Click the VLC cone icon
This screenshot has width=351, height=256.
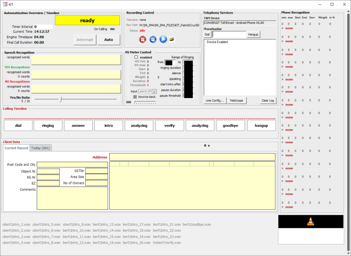[310, 221]
